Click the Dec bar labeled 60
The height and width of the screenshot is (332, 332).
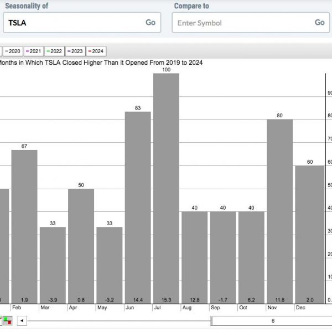310,235
